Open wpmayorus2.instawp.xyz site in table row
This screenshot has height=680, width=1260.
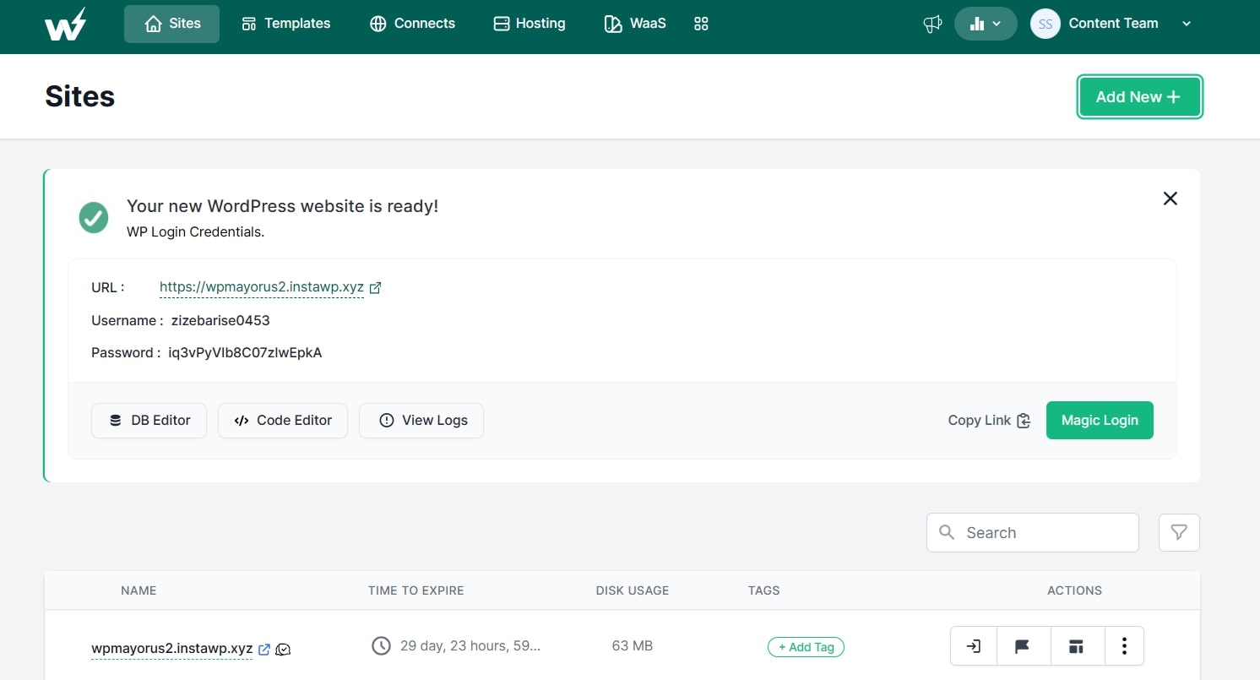(x=172, y=649)
